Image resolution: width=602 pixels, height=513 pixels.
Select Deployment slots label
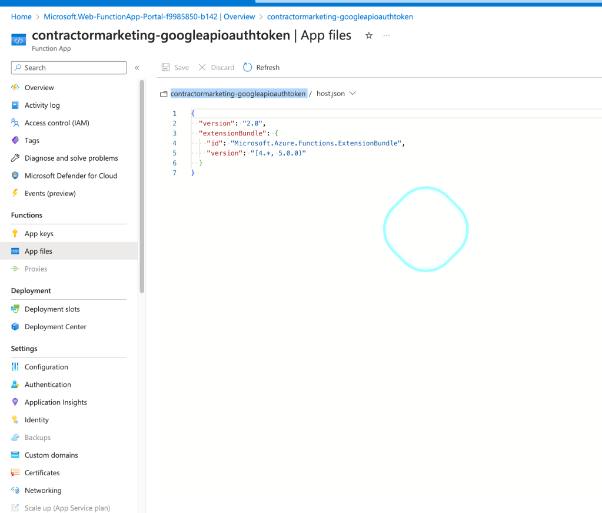tap(52, 309)
